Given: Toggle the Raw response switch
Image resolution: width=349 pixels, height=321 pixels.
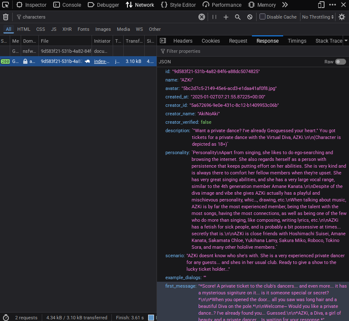Looking at the screenshot, I should pyautogui.click(x=340, y=62).
